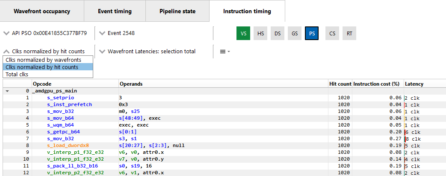Select the GS shader stage
This screenshot has width=446, height=176.
pyautogui.click(x=295, y=33)
